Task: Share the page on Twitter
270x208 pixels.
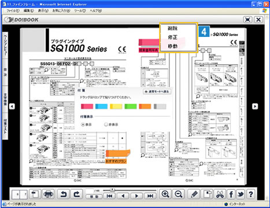Action: pos(241,194)
